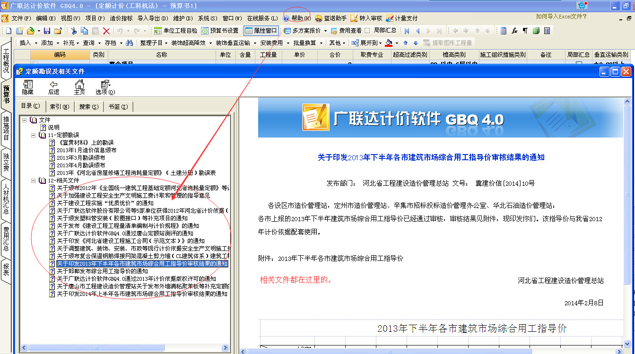Click the New document icon

pos(9,31)
